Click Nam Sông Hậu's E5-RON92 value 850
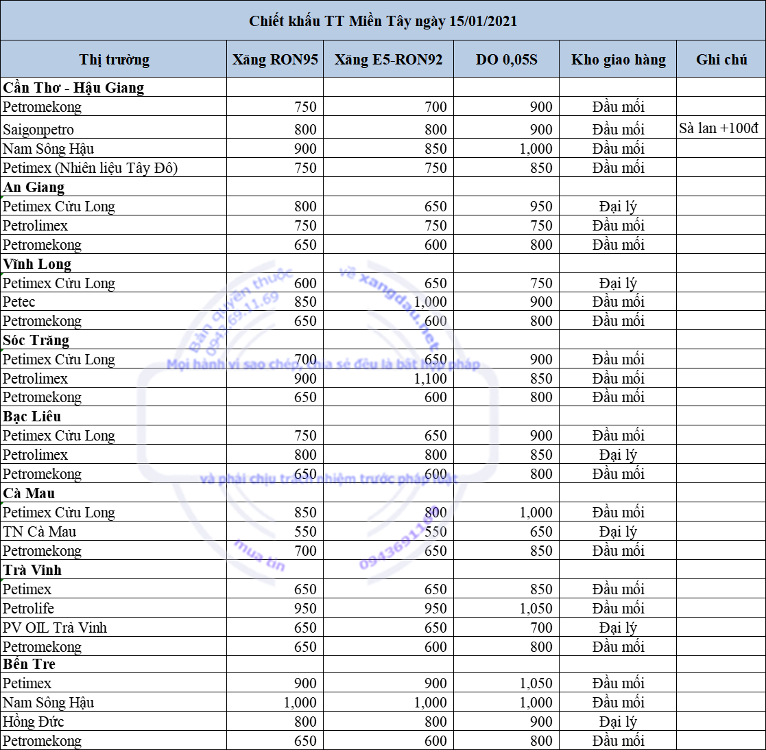Image resolution: width=766 pixels, height=750 pixels. pos(388,148)
